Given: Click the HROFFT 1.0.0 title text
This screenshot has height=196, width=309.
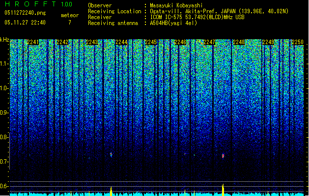Looking at the screenshot, I should click(x=38, y=4).
